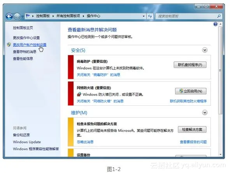230x173 pixels.
Task: Minimize the Action Center window
Action: [x=198, y=7]
